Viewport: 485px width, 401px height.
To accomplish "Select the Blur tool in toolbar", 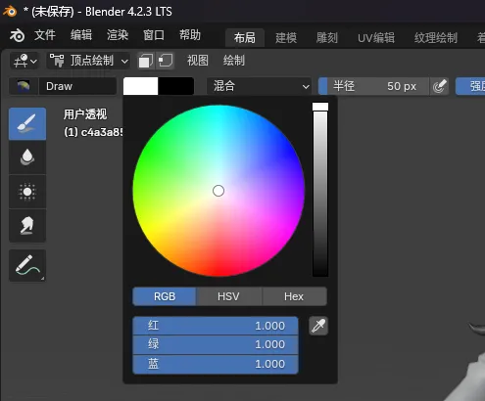I will click(27, 157).
